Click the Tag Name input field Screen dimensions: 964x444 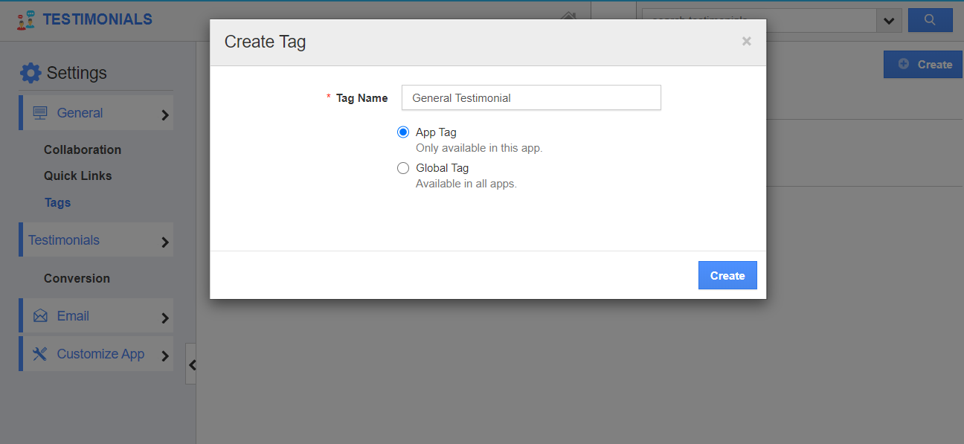[531, 97]
